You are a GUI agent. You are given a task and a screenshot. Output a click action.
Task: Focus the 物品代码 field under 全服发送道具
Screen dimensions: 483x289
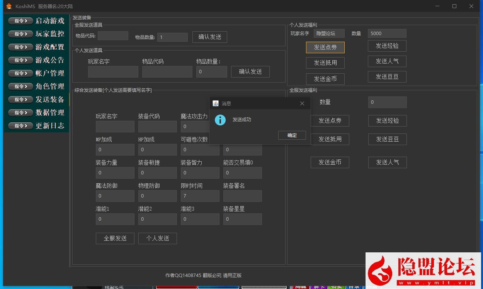tap(113, 36)
